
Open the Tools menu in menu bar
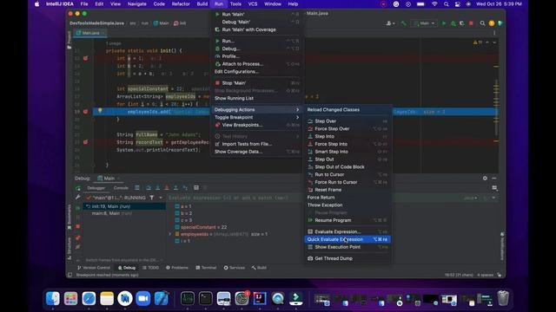[x=235, y=3]
